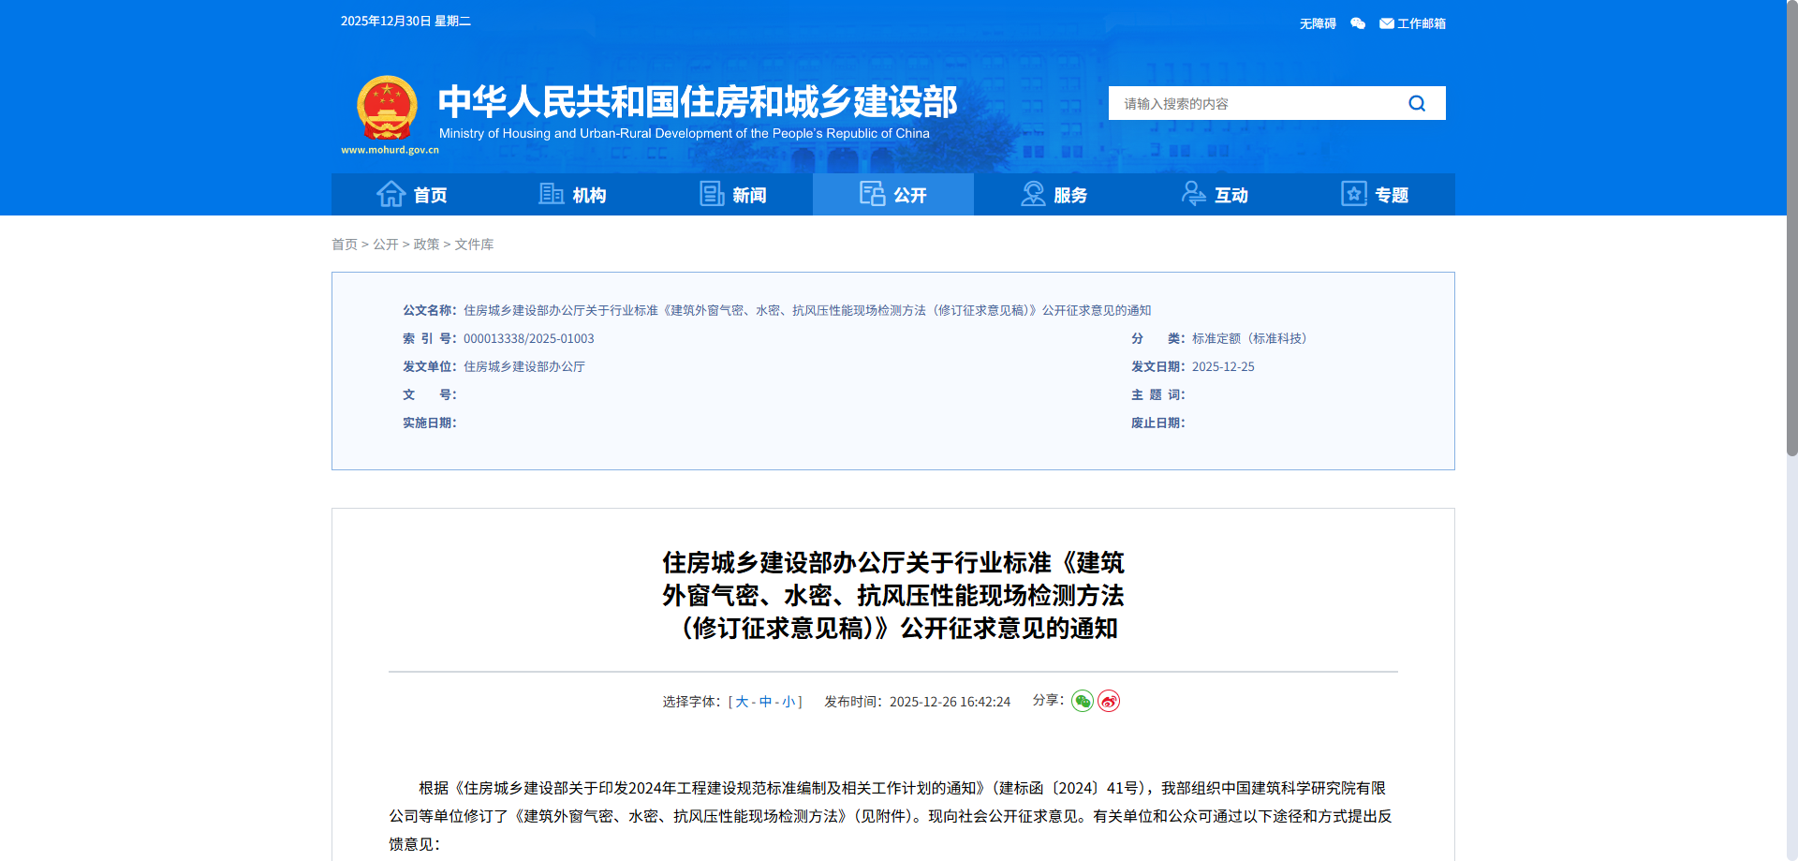
Task: Click the www.mohurd.gov.cn address
Action: click(x=391, y=148)
